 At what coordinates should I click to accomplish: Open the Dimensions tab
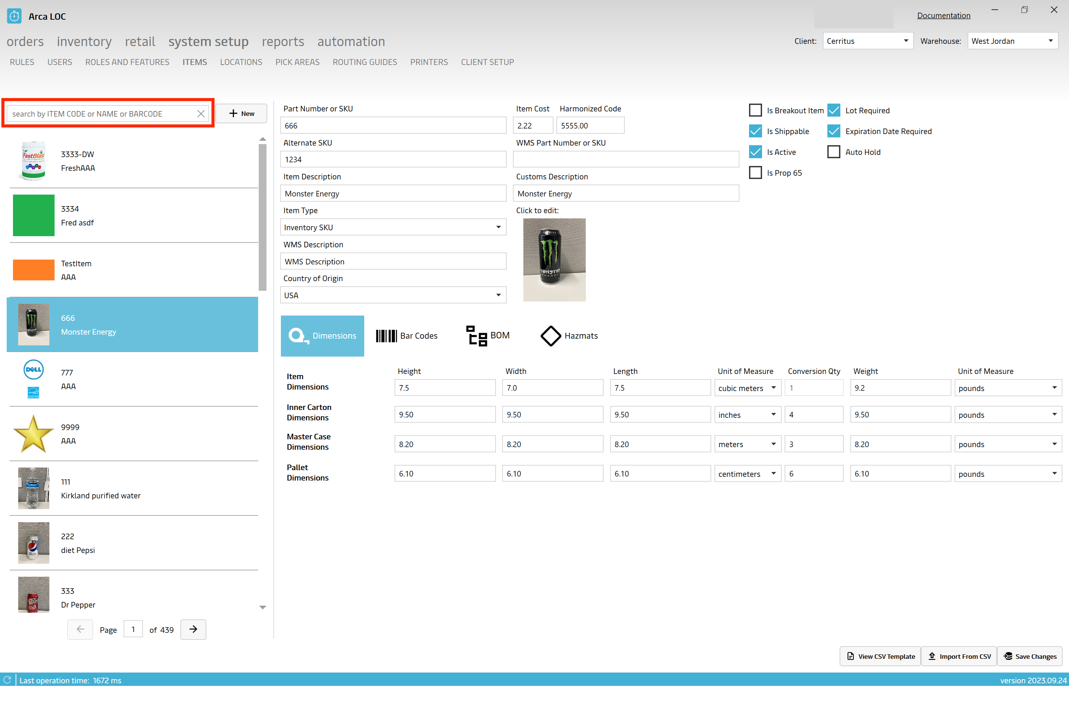(322, 336)
